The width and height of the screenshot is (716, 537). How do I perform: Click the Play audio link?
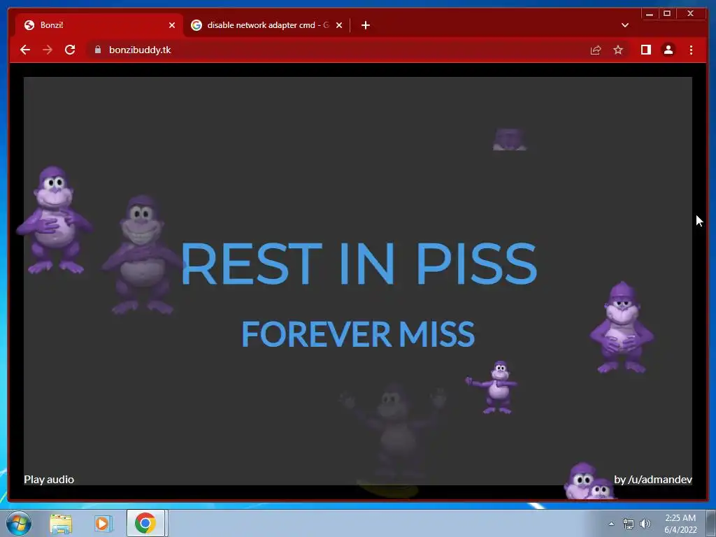coord(49,480)
